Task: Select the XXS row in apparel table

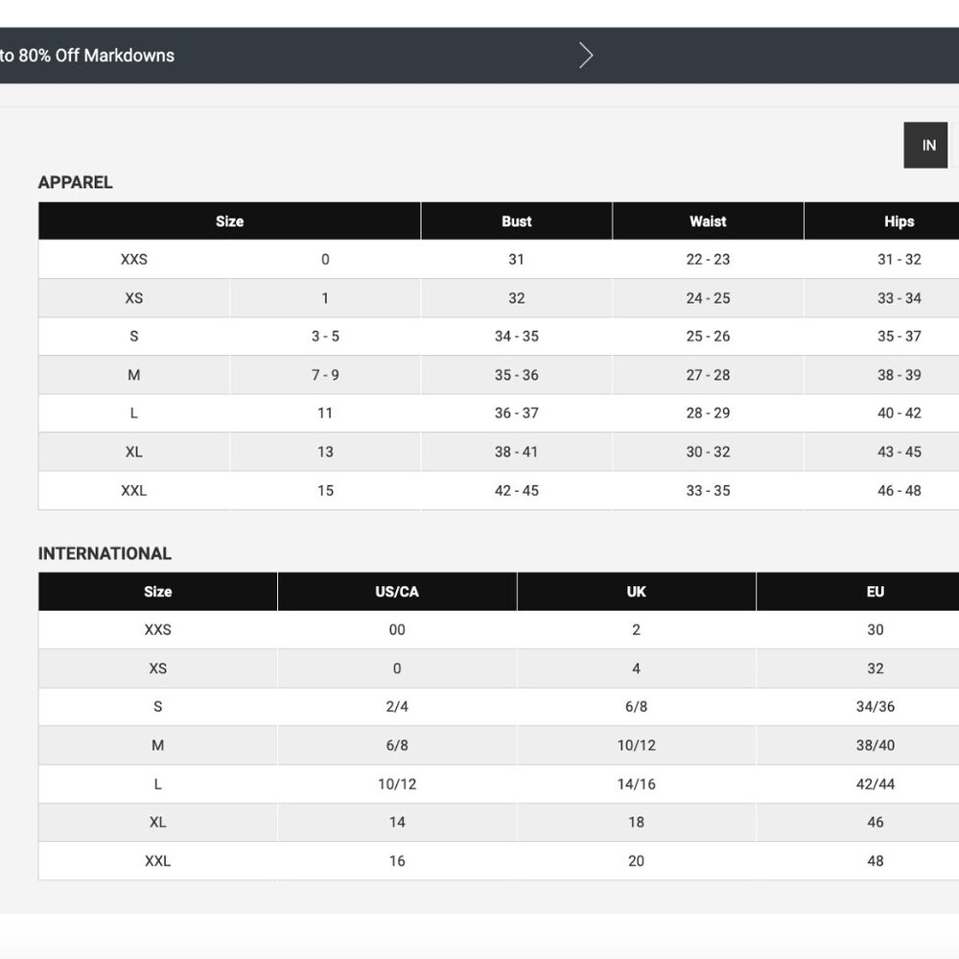Action: click(499, 259)
